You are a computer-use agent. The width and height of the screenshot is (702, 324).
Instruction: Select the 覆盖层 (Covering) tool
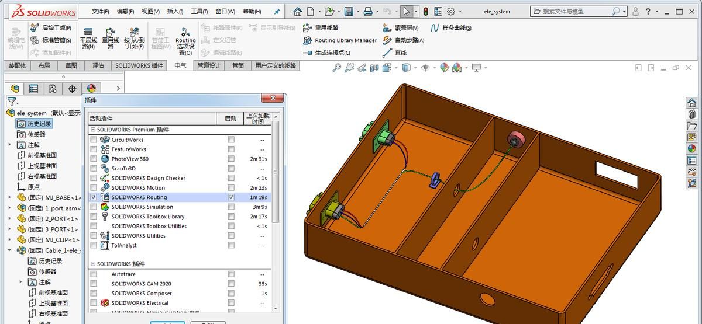pyautogui.click(x=401, y=27)
